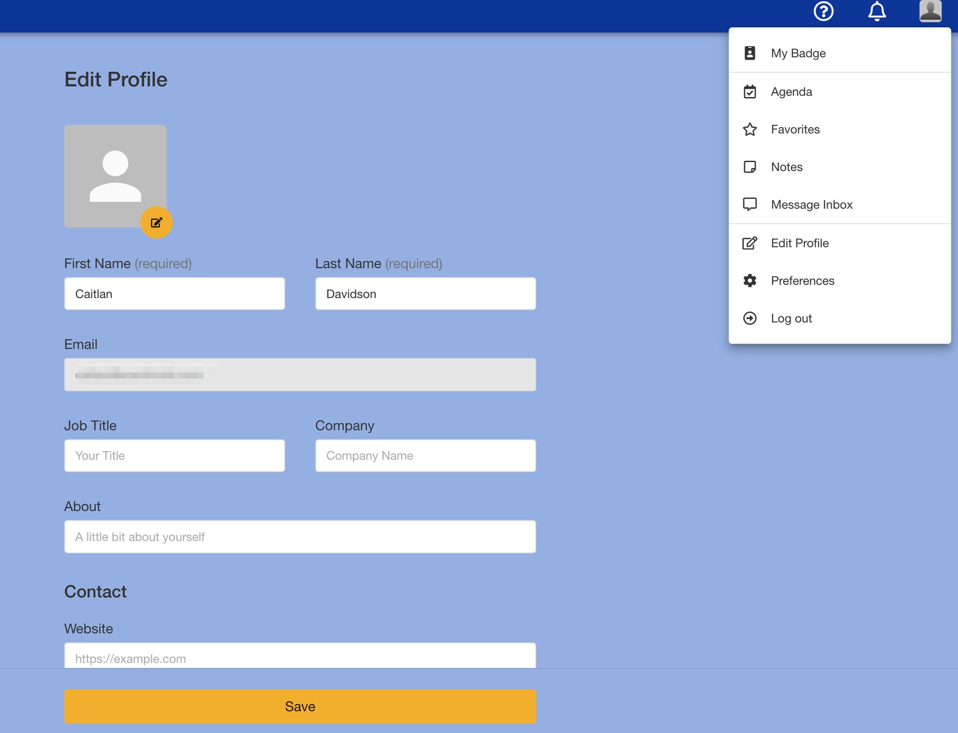Choose Log out from the menu

791,318
